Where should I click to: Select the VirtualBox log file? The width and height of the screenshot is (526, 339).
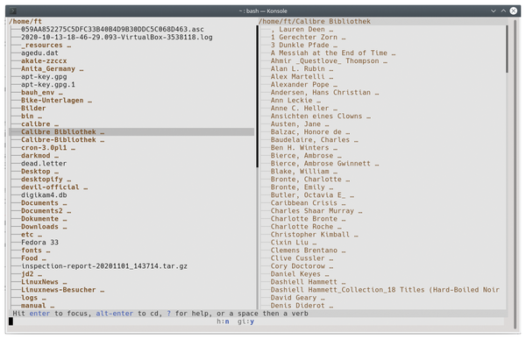coord(117,37)
